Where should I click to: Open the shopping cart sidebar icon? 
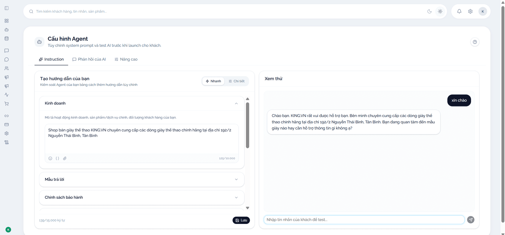click(7, 104)
